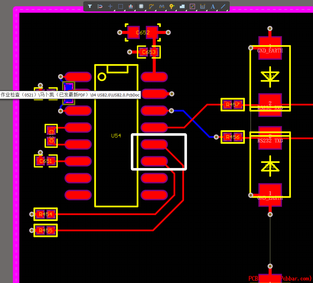Click the USB2.0.PcbDoc file path tooltip
The width and height of the screenshot is (313, 283).
click(x=70, y=95)
